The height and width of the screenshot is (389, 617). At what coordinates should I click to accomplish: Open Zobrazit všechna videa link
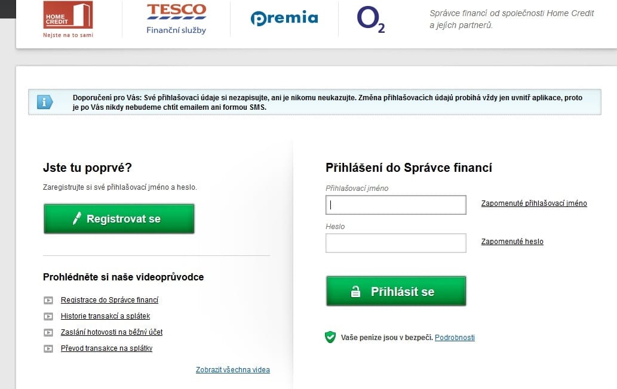click(x=233, y=370)
